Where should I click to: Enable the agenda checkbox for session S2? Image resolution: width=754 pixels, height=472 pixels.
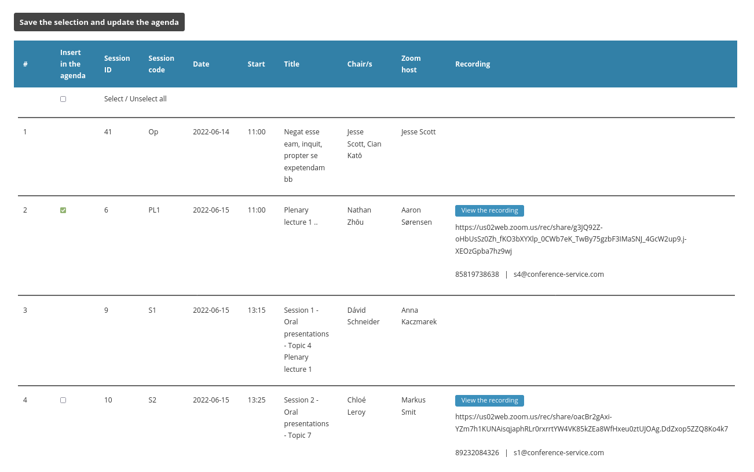(63, 400)
